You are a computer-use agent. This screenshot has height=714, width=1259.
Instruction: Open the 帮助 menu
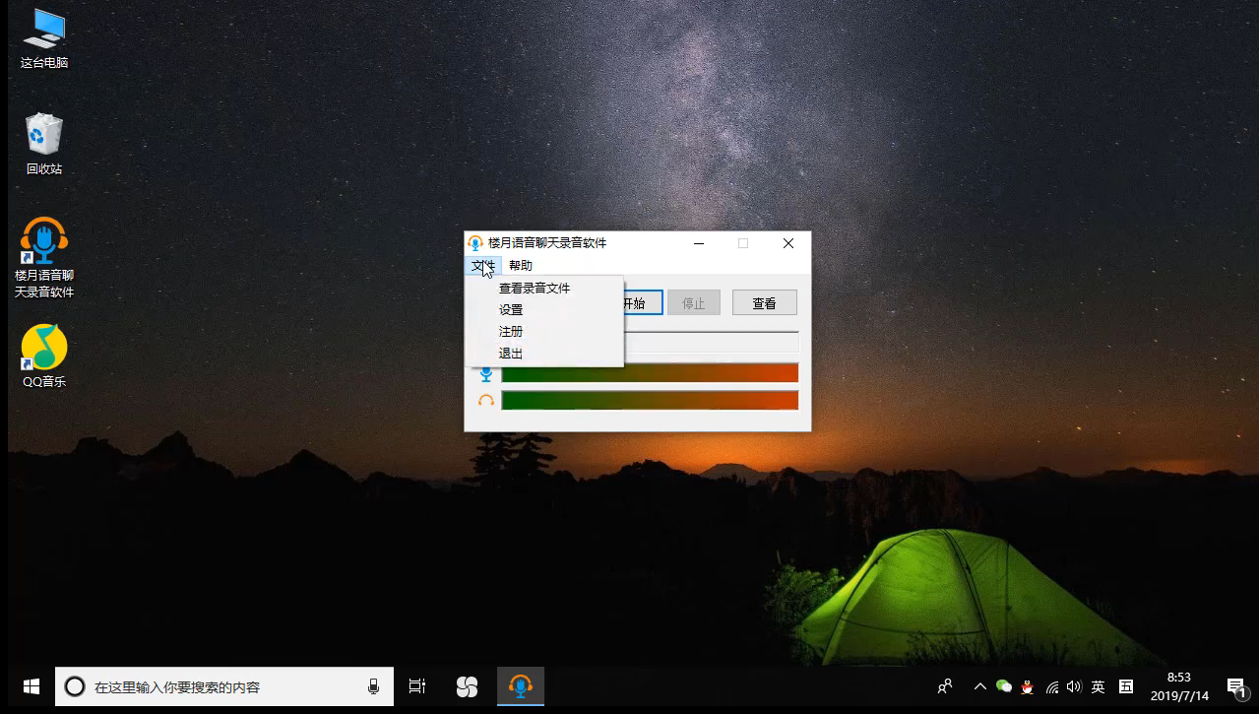pos(521,265)
